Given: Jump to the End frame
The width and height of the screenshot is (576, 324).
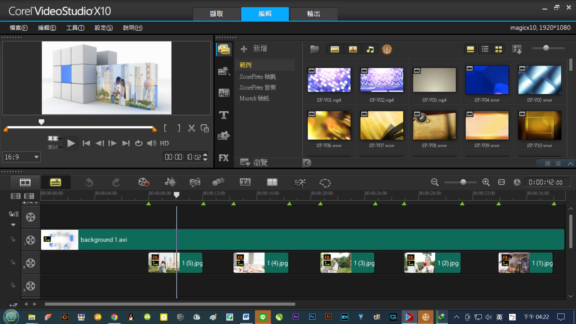Looking at the screenshot, I should [126, 143].
